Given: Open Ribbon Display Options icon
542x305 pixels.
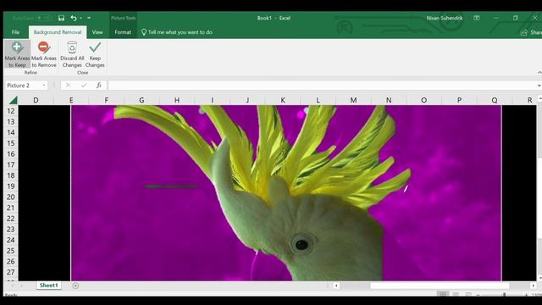Looking at the screenshot, I should pos(476,18).
